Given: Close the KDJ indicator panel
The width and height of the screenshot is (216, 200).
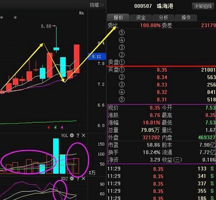Looking at the screenshot, I should (84, 179).
